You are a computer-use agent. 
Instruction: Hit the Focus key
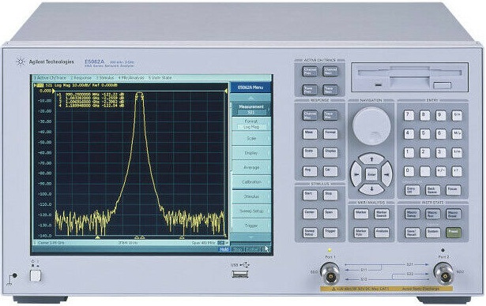[x=453, y=189]
